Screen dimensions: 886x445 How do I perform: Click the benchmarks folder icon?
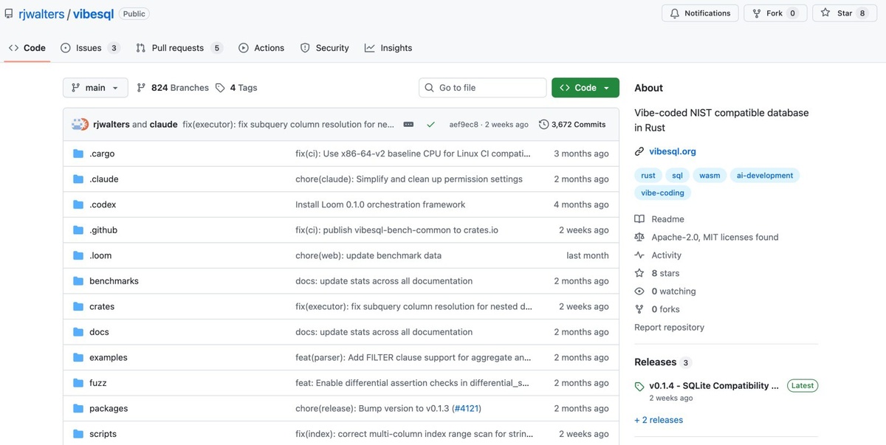point(78,281)
